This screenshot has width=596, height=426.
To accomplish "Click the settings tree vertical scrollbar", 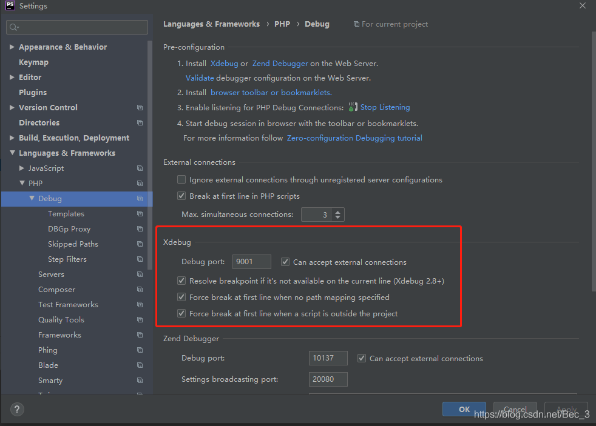I will click(150, 156).
